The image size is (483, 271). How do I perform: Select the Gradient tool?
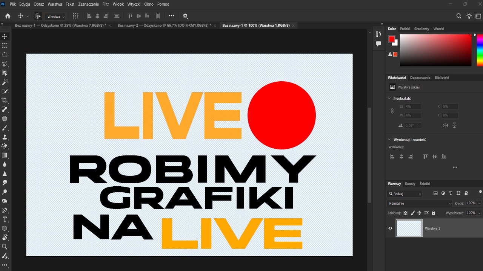(x=5, y=155)
